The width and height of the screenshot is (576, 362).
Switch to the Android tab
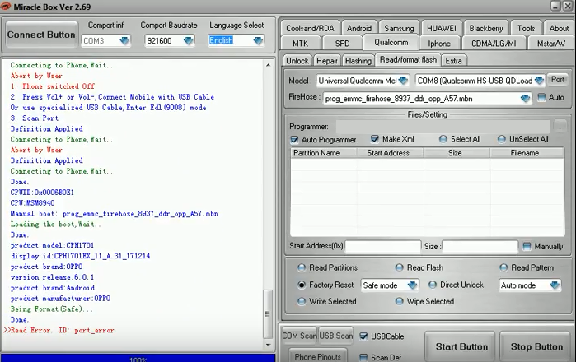359,28
